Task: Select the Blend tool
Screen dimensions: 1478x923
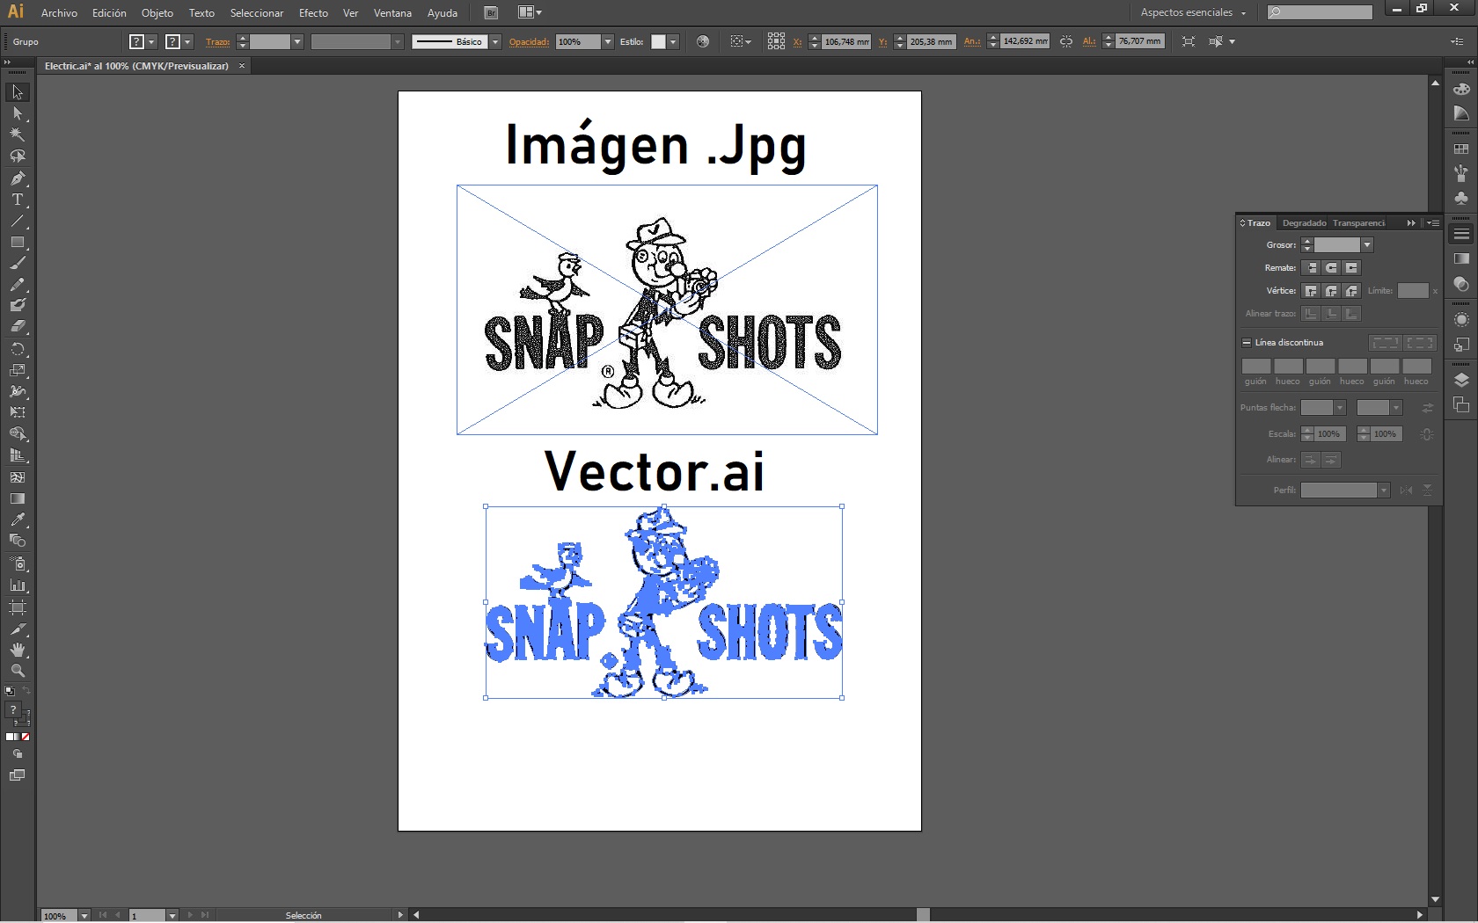Action: coord(18,541)
